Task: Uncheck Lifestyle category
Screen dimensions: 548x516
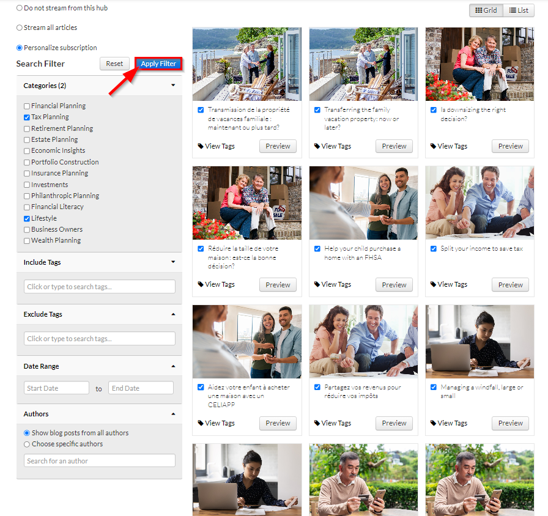Action: 26,219
